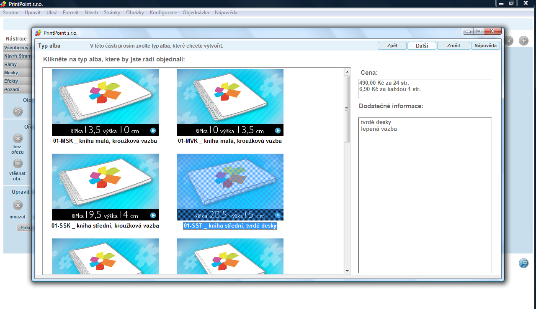The width and height of the screenshot is (536, 309).
Task: Click the album list scrollbar up arrow
Action: click(347, 72)
